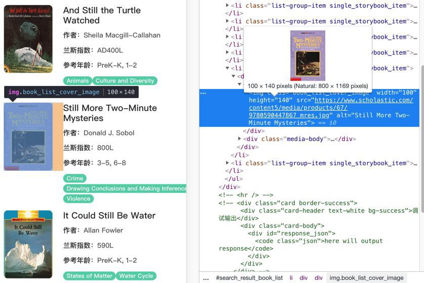Open the It Could Still Be Water title

(x=109, y=215)
